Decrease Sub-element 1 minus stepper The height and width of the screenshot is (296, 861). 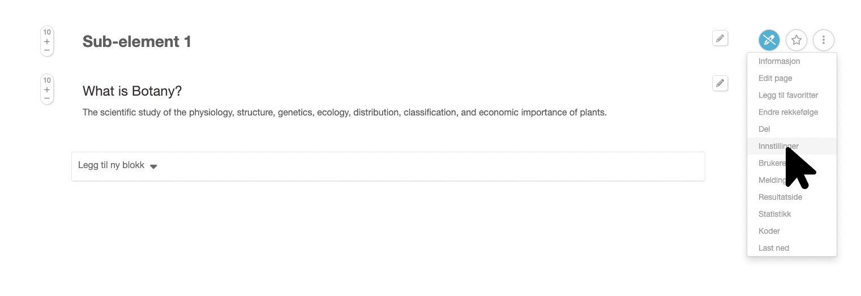(x=47, y=50)
